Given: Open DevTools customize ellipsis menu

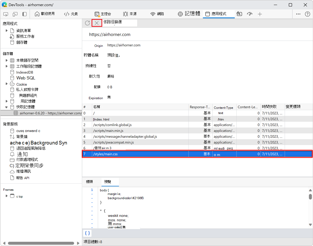Looking at the screenshot, I should (298, 14).
